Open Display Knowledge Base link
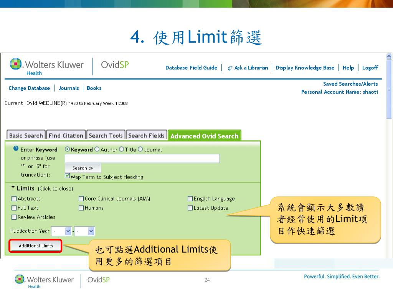The width and height of the screenshot is (393, 295). click(x=305, y=68)
